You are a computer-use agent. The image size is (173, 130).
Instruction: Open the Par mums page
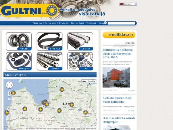tap(50, 23)
